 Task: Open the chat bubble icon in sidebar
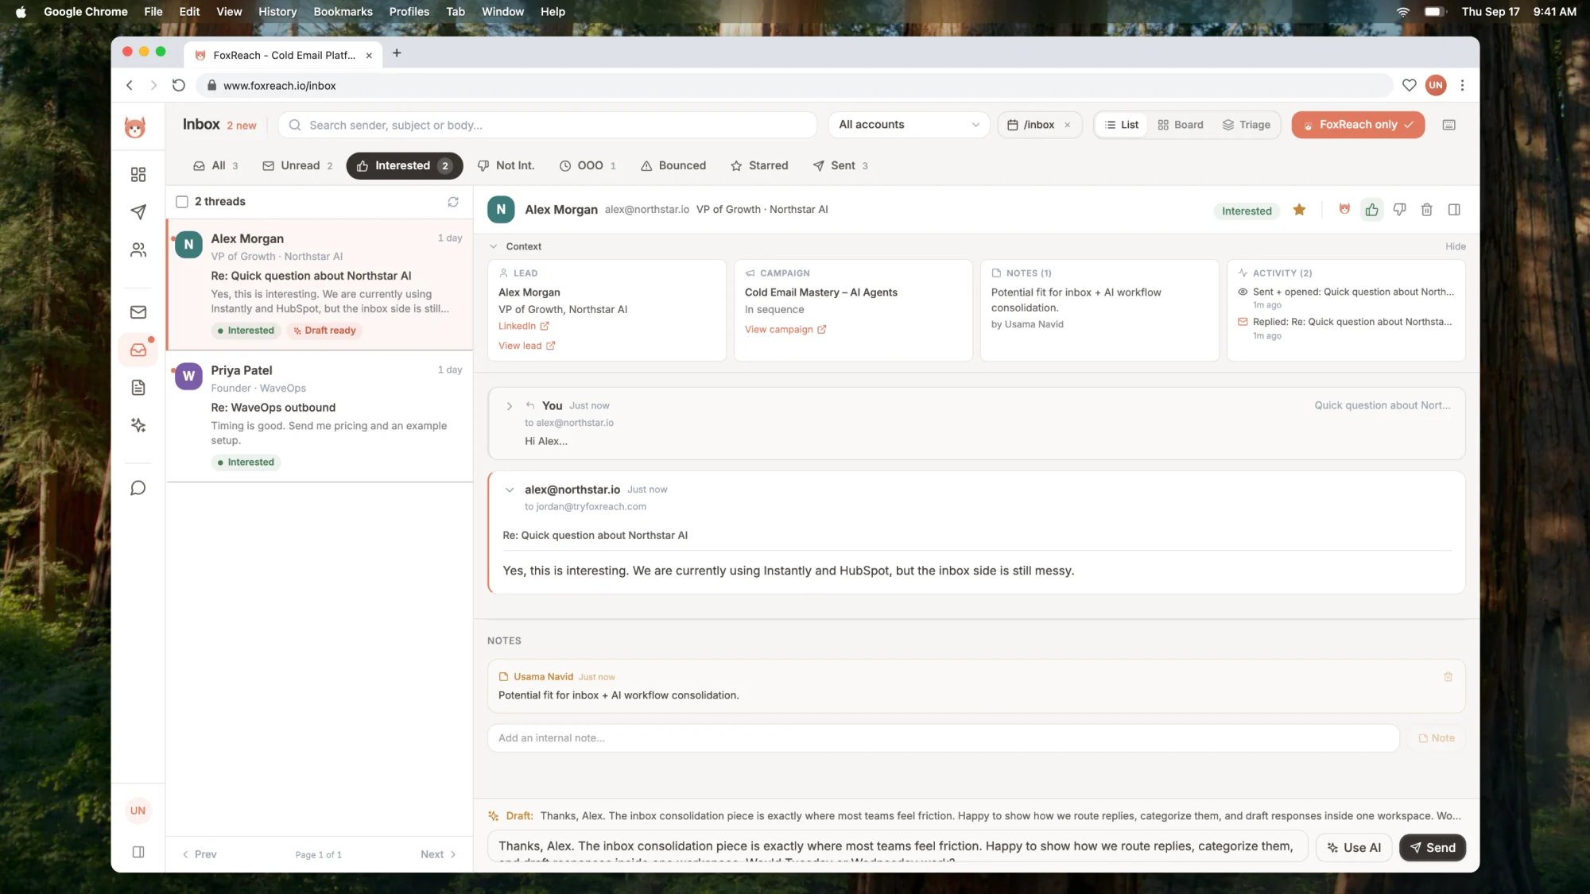point(138,488)
